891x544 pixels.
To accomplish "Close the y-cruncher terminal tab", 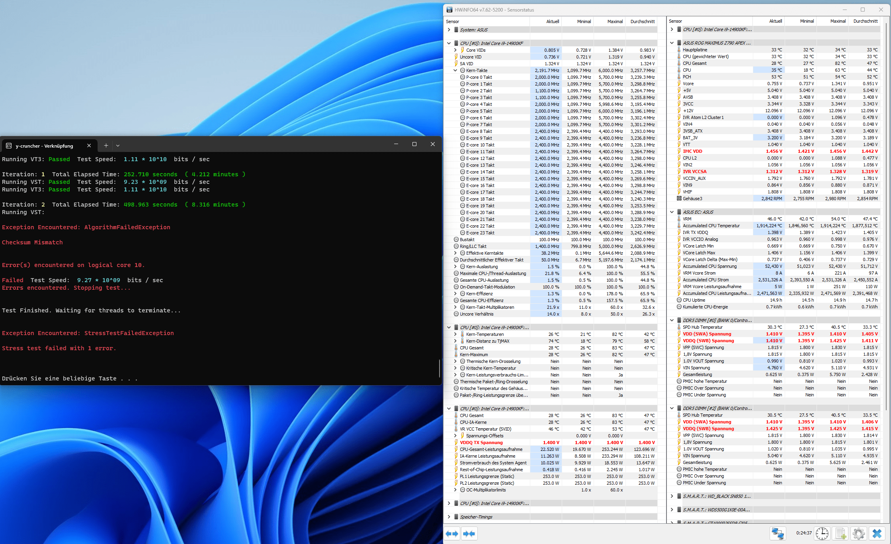I will [x=89, y=146].
